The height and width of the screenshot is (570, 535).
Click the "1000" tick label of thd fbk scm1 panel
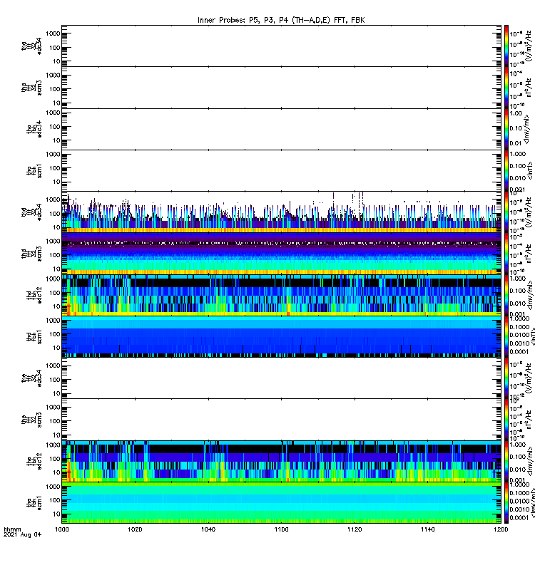pyautogui.click(x=53, y=320)
